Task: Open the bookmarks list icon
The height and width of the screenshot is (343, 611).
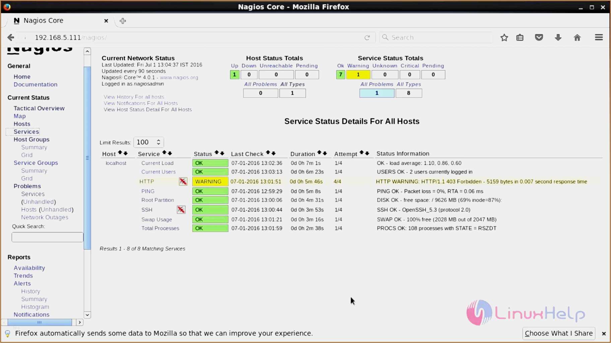Action: [520, 37]
